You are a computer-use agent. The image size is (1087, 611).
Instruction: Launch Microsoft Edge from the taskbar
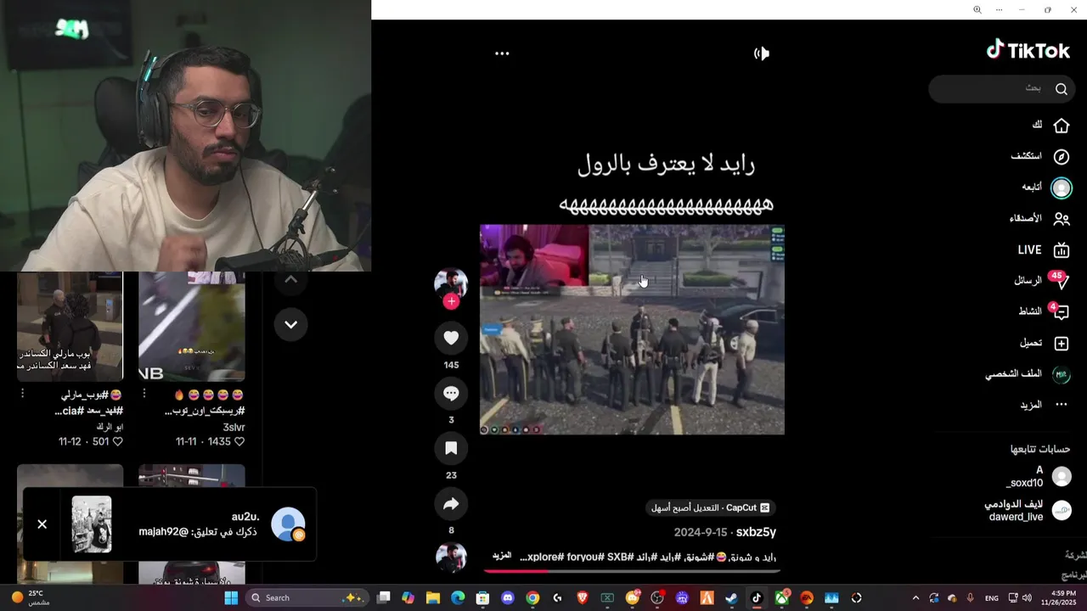pyautogui.click(x=458, y=597)
